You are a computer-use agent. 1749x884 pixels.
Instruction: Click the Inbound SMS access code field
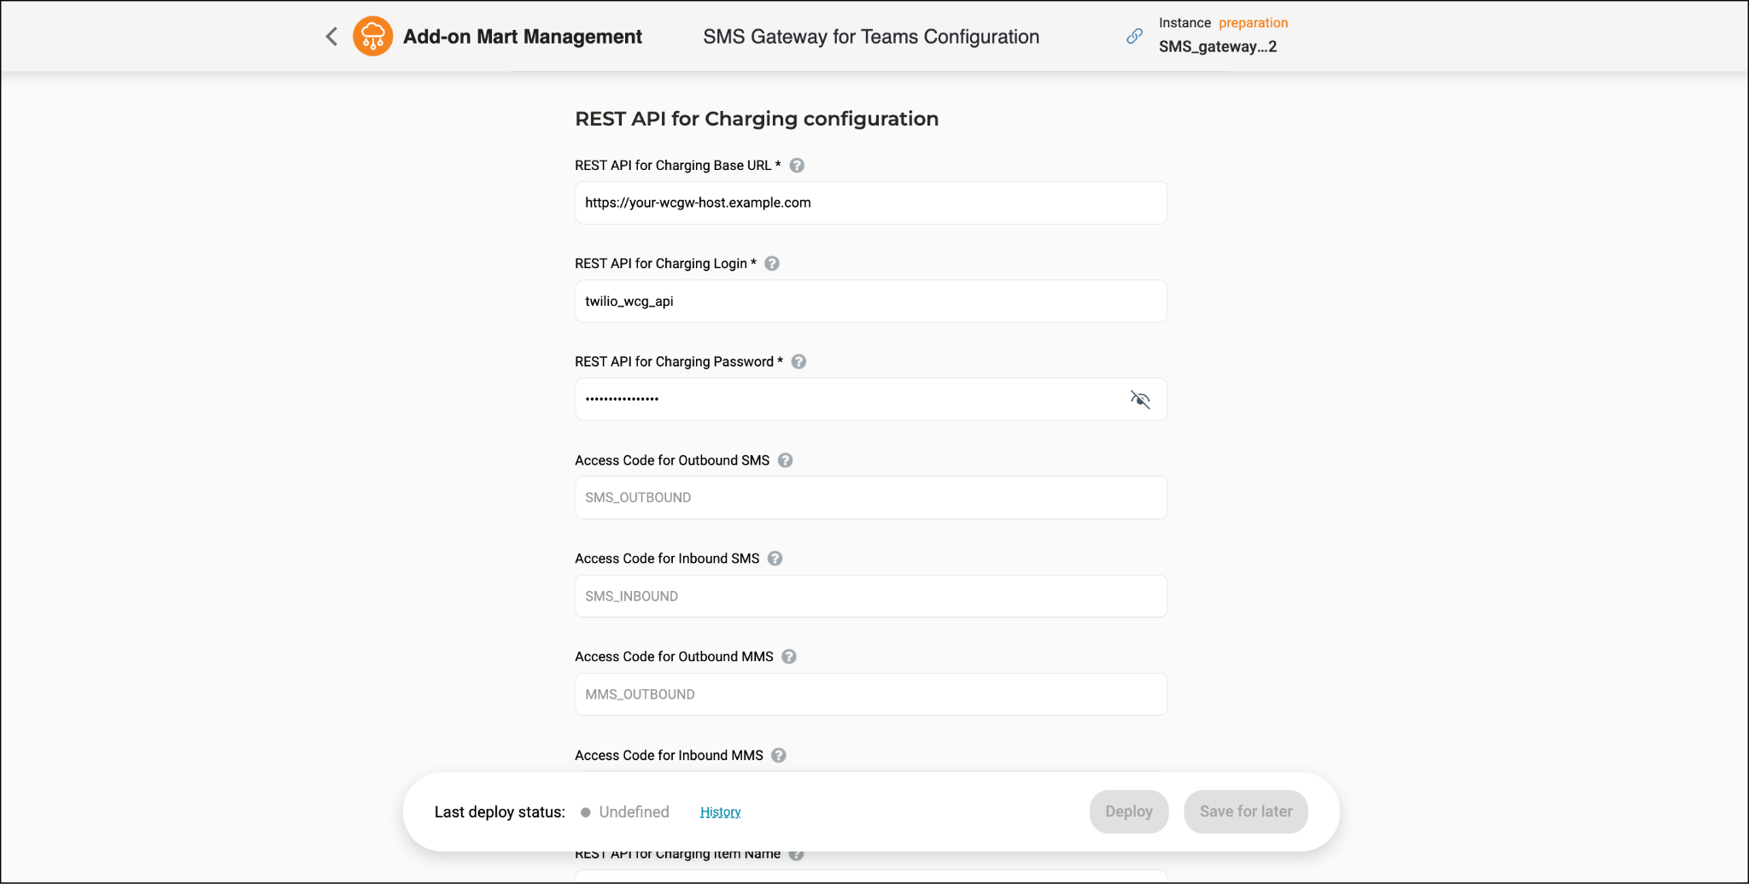point(871,596)
